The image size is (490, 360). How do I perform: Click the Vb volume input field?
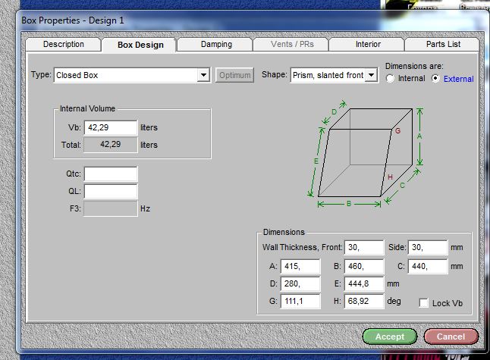tap(111, 128)
